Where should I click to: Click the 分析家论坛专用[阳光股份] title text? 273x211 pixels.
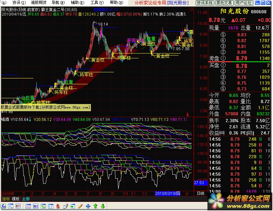(162, 3)
